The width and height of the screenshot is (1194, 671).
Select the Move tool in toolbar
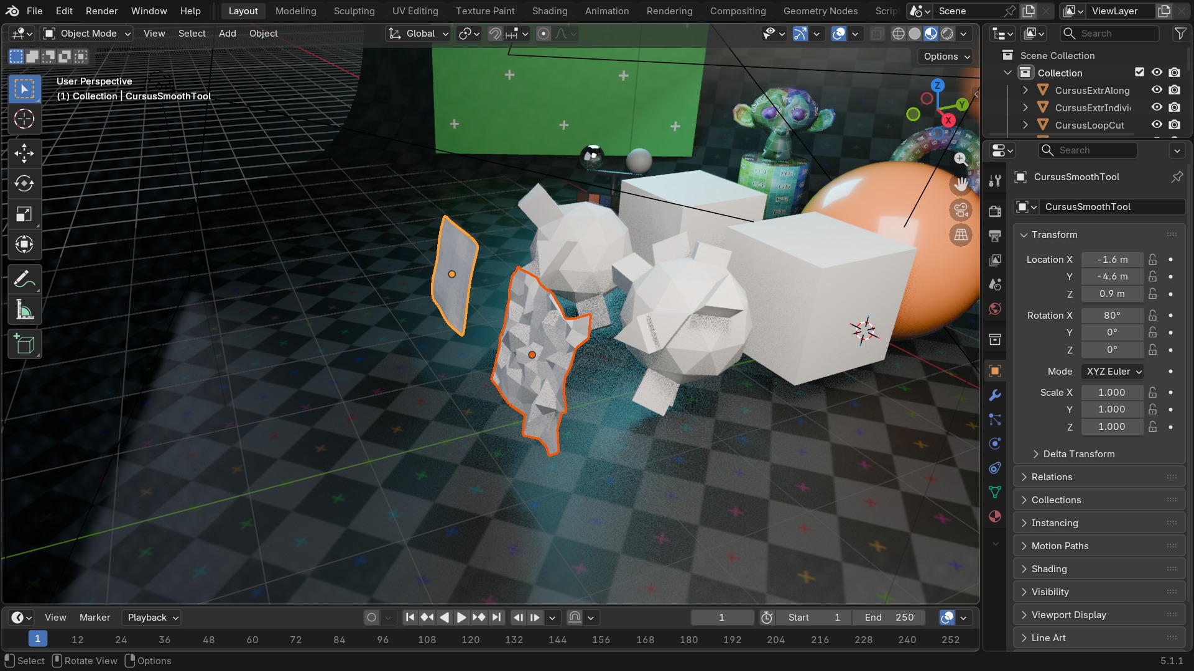[24, 153]
